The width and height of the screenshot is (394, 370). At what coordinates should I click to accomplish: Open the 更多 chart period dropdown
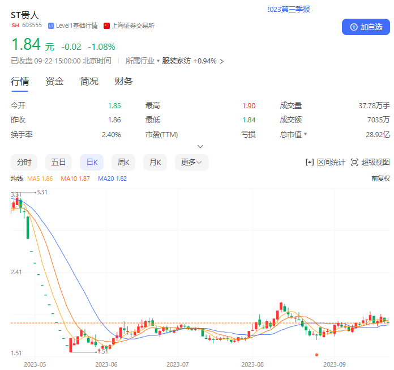click(192, 162)
